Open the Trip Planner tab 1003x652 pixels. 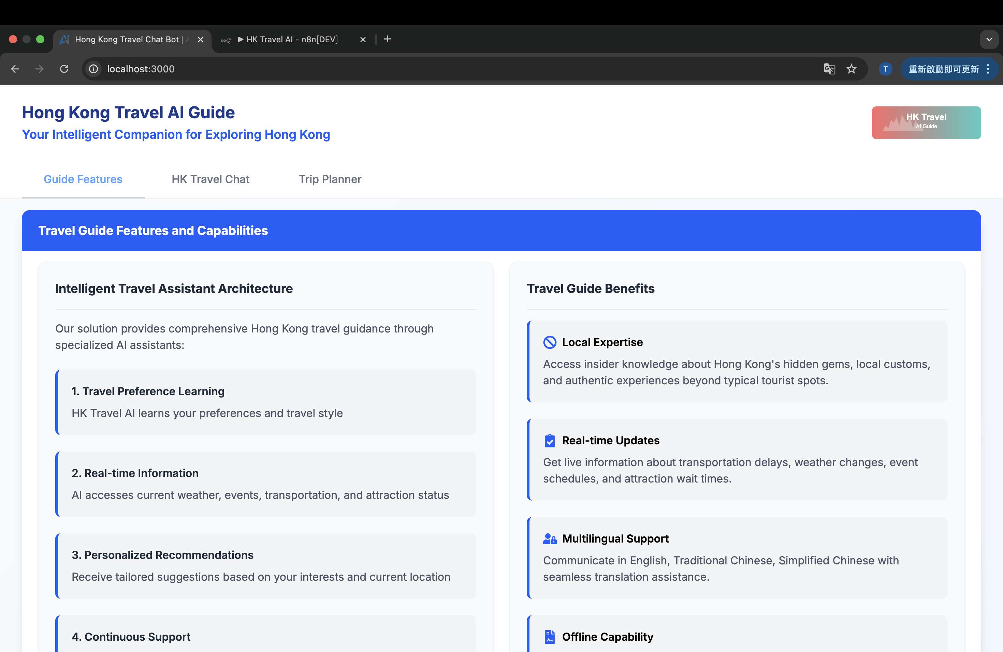pos(330,179)
